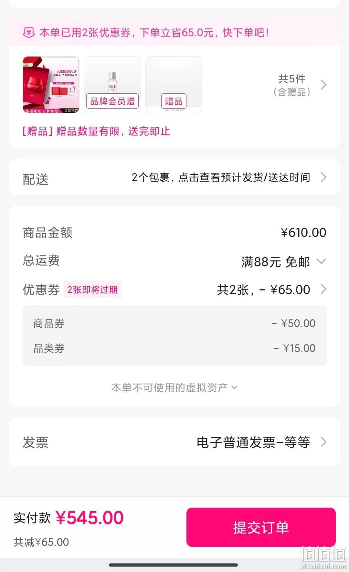
Task: Submit order with 提交订单 button
Action: coord(261,527)
